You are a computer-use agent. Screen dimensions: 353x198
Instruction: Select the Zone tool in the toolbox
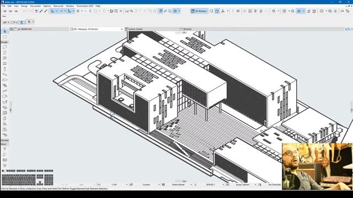[5, 130]
